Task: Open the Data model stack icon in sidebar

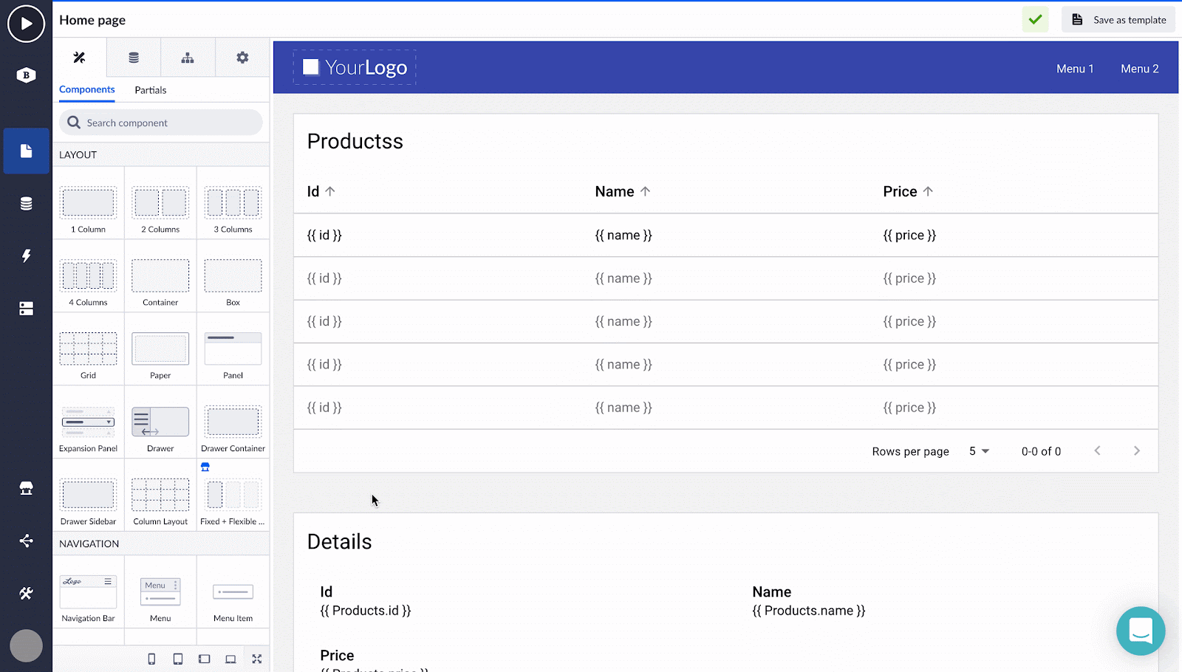Action: tap(26, 204)
